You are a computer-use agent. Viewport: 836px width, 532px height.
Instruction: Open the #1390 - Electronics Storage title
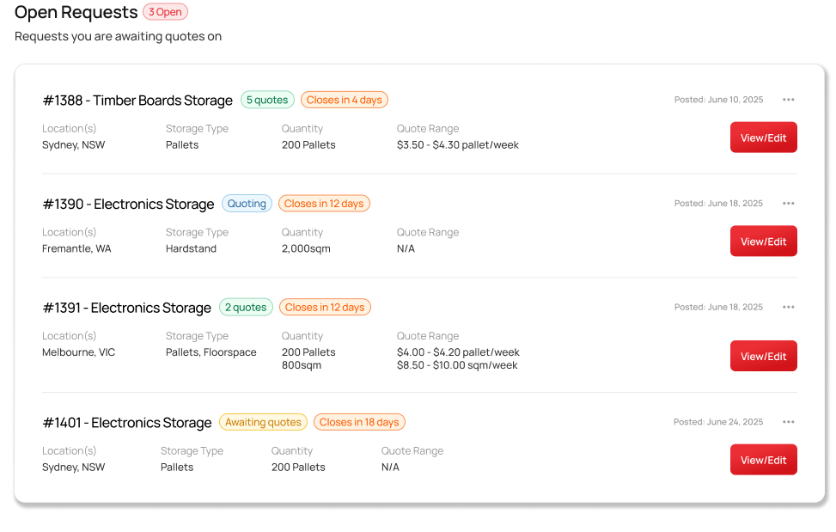click(128, 205)
